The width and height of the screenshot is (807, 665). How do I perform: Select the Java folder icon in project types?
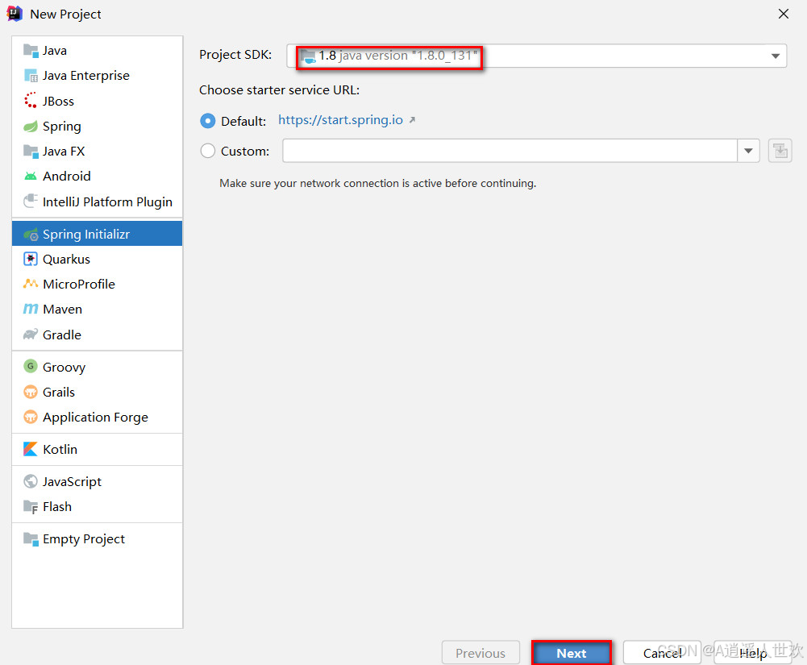[x=31, y=51]
